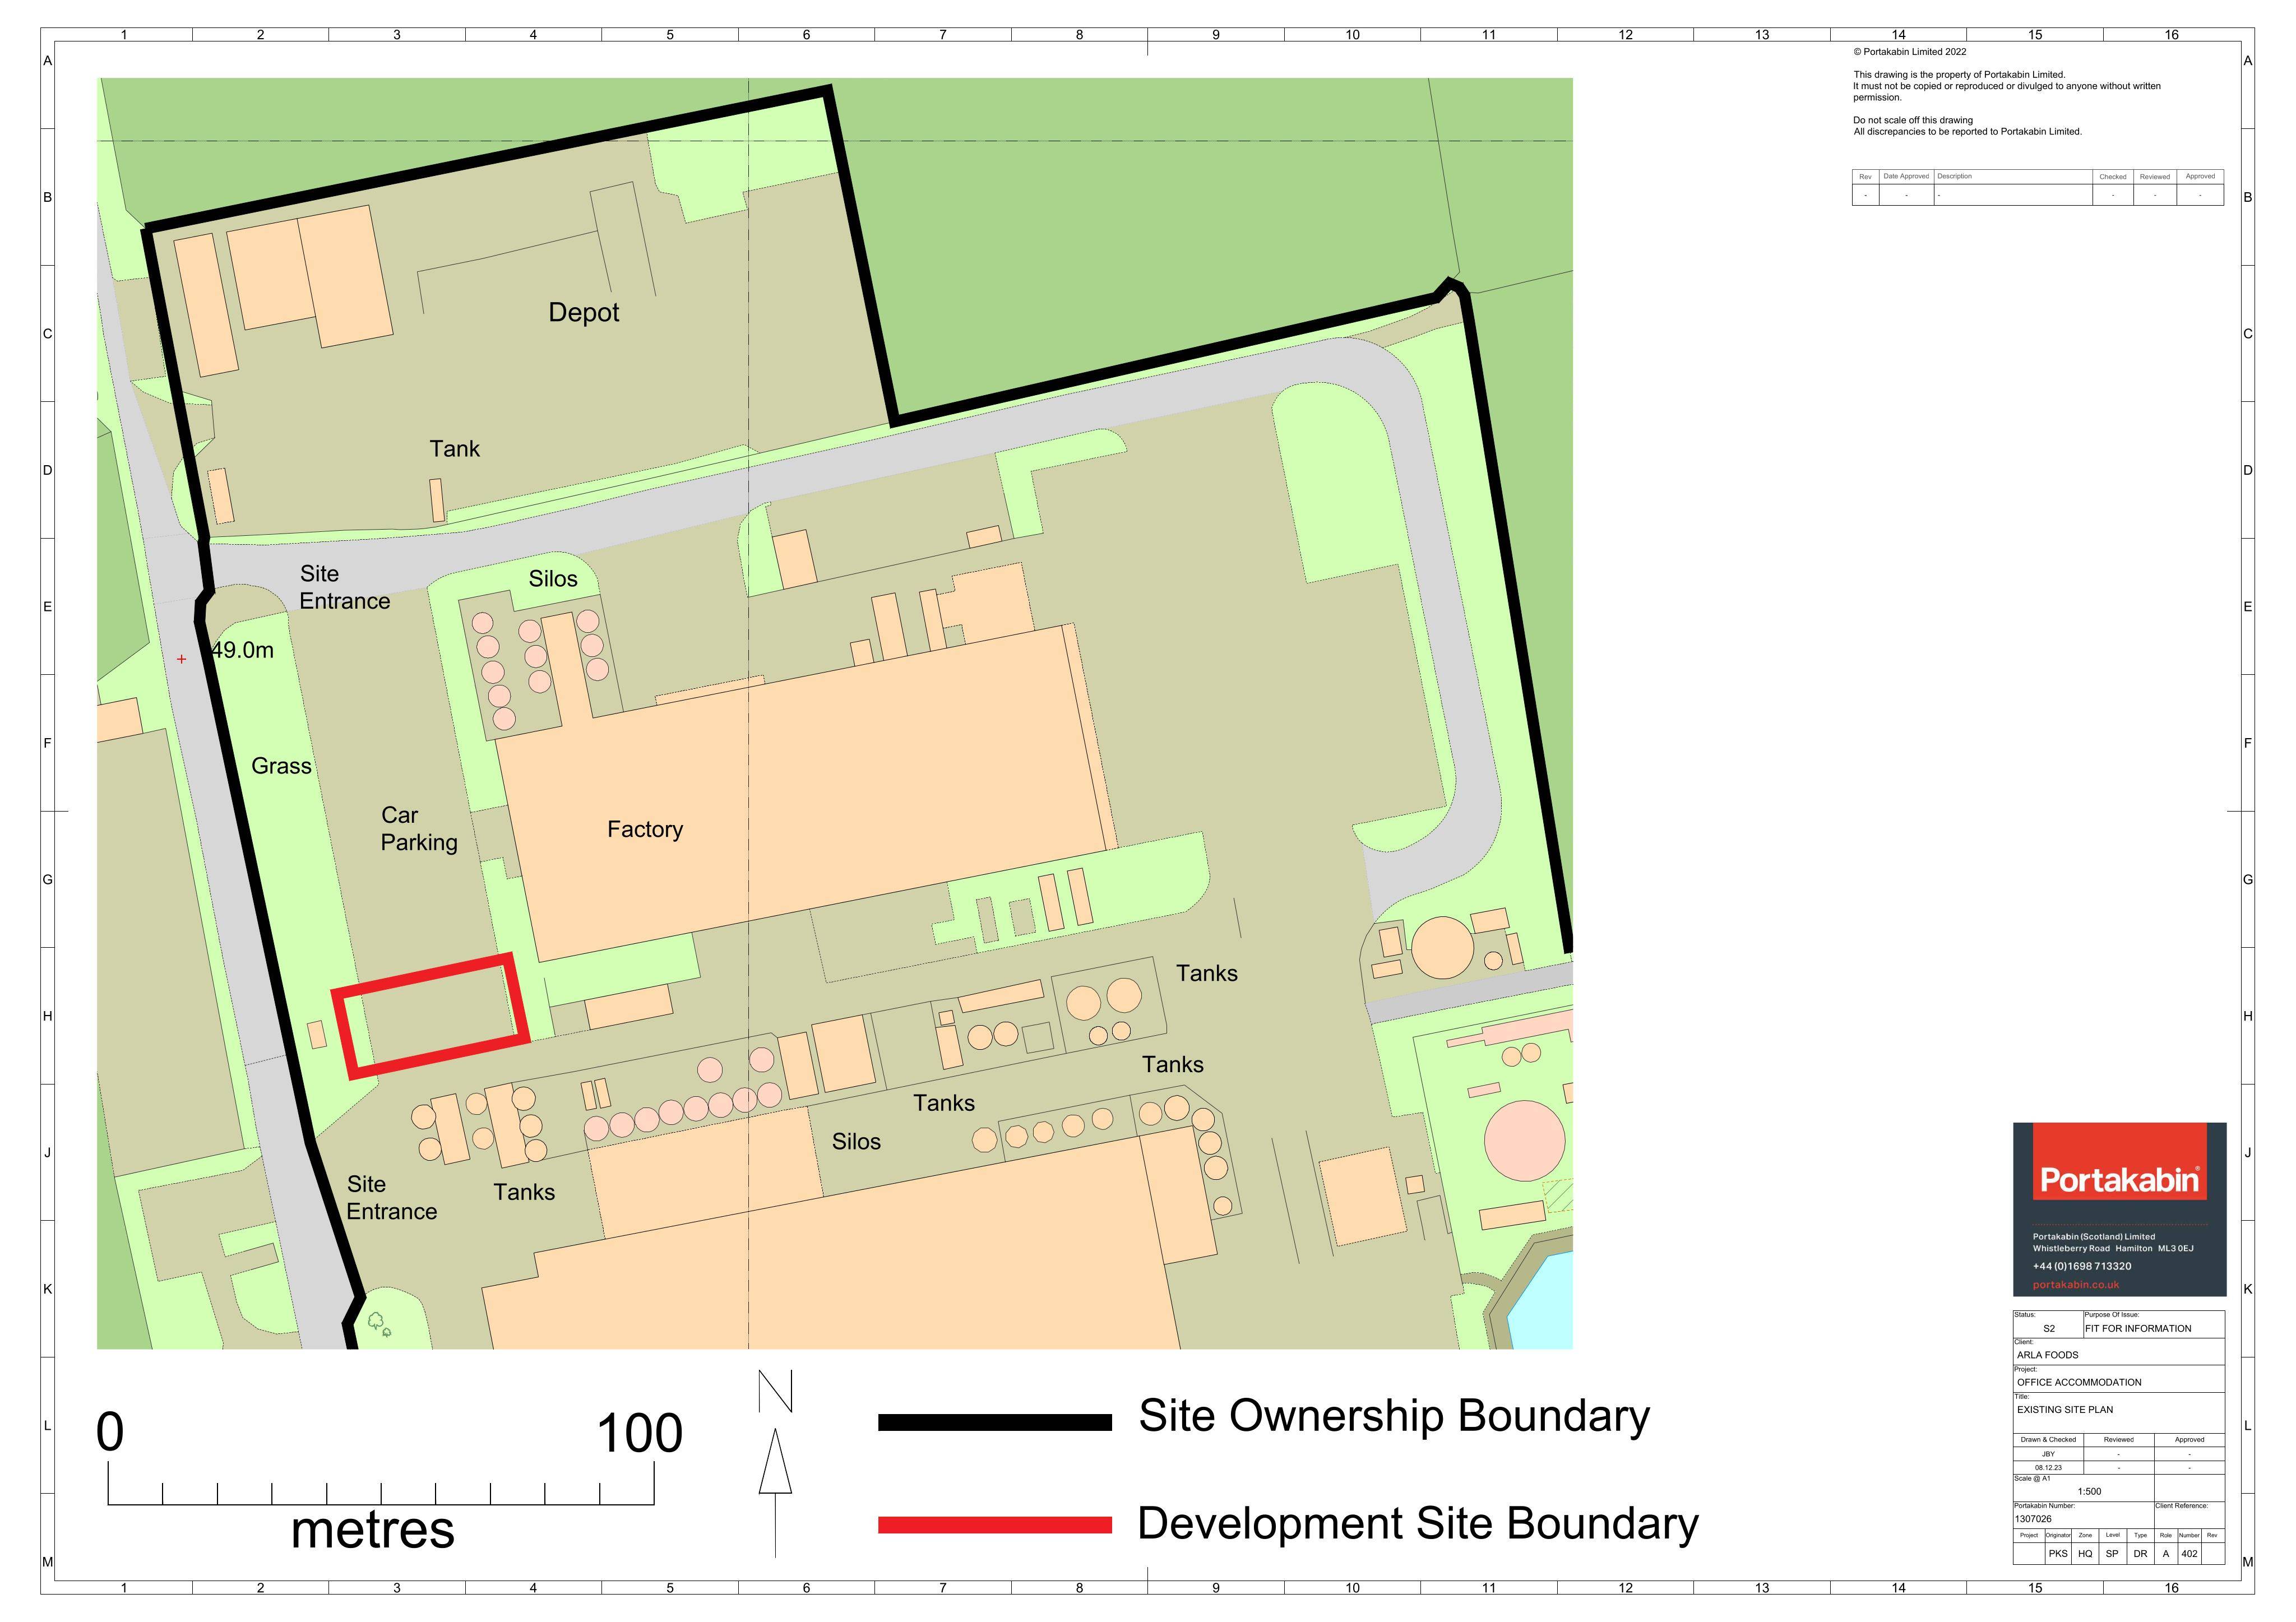
Task: Click the portakabin.co.uk link
Action: (2076, 1285)
